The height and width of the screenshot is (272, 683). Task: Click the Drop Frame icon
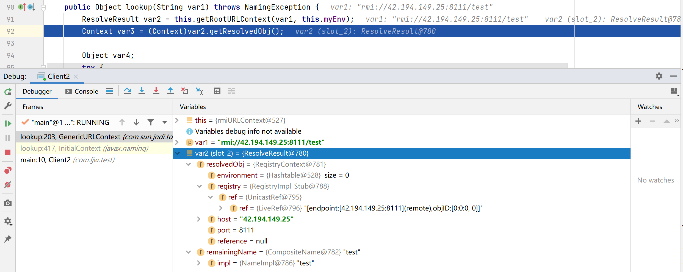[x=185, y=91]
